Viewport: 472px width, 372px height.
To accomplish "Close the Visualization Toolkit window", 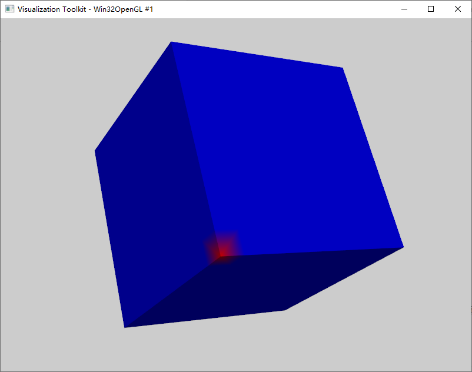I will pyautogui.click(x=457, y=9).
